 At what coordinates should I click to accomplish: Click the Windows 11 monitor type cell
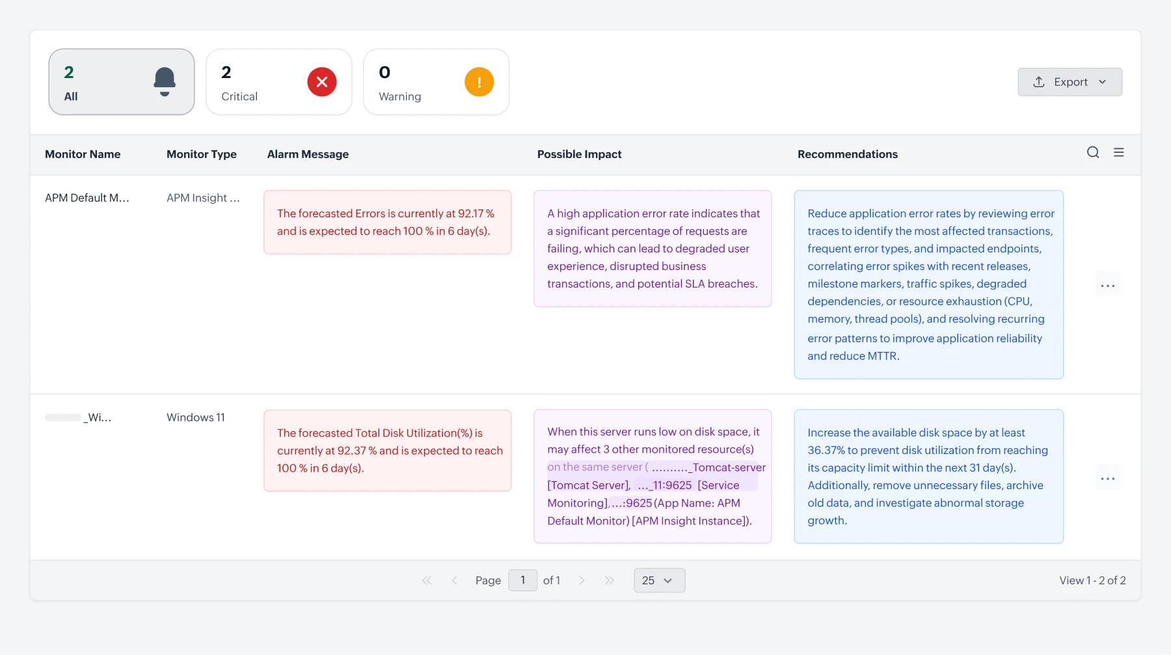[196, 418]
